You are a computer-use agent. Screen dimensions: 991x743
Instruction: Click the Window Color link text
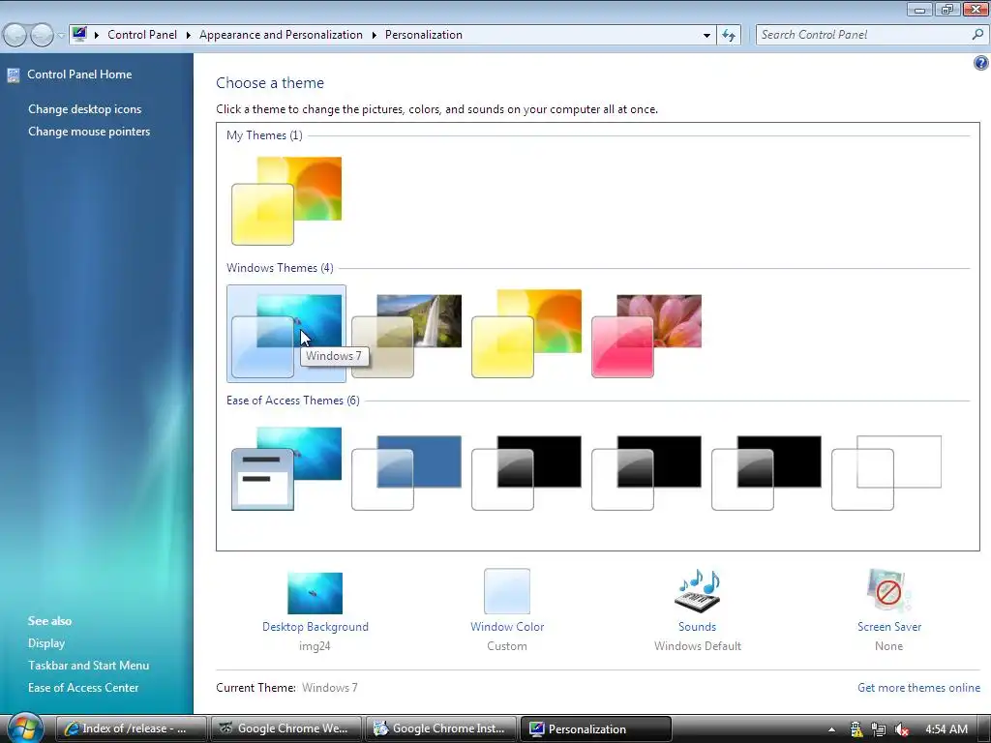pos(507,627)
